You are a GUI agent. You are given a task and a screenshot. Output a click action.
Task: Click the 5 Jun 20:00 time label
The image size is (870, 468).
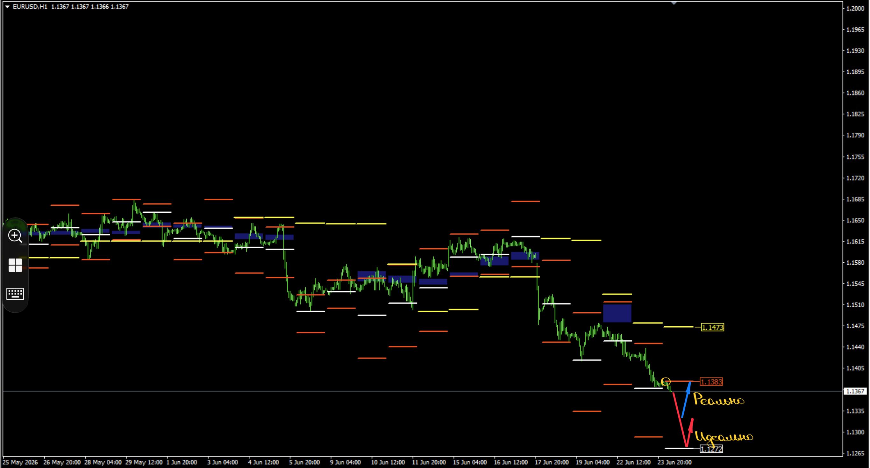point(304,462)
